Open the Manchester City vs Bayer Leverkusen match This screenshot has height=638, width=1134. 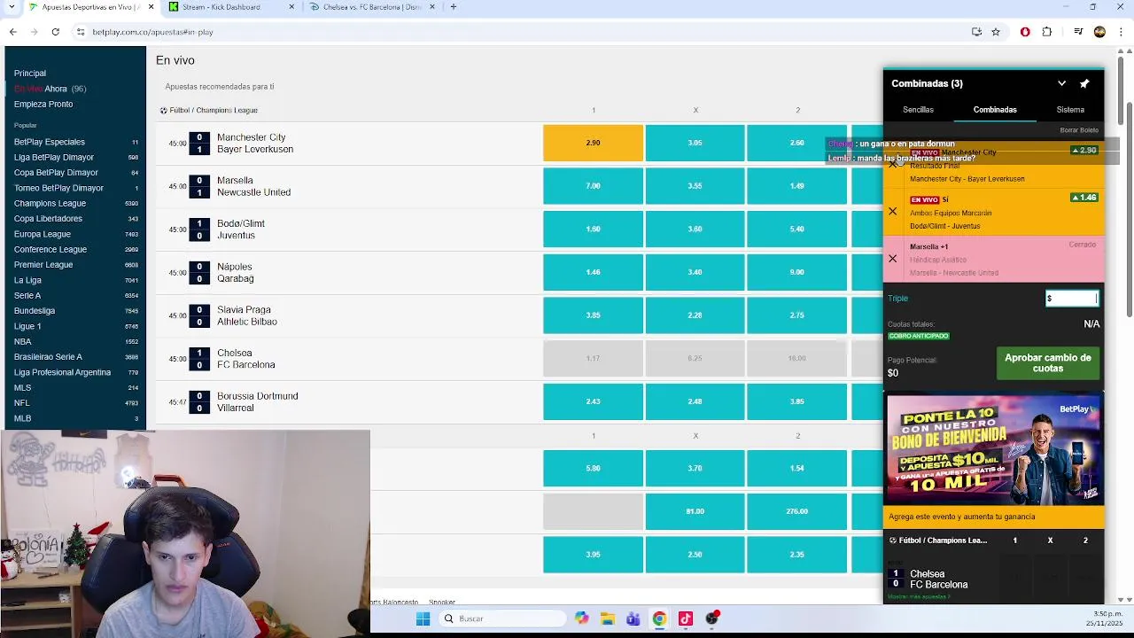(255, 144)
